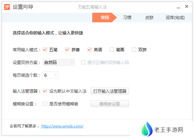Click the 设置向导 title text
Screen dimensions: 194x137
(x=23, y=7)
